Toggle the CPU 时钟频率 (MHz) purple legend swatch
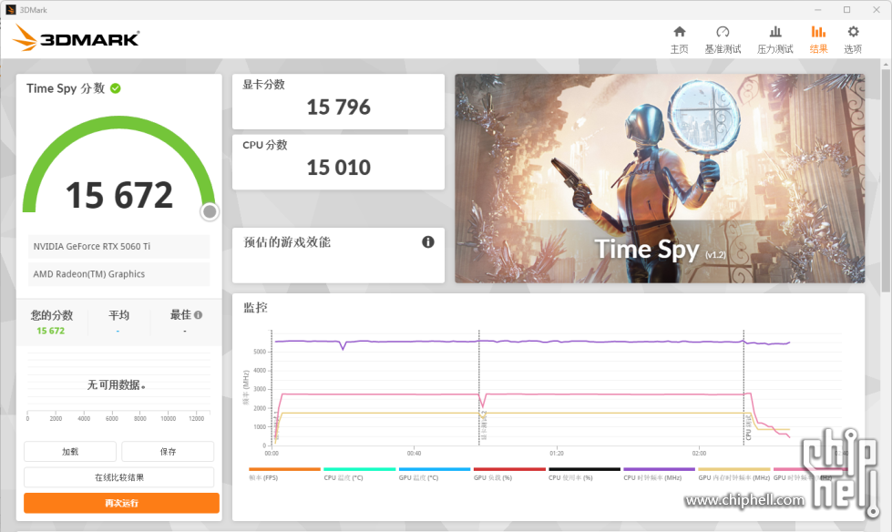Screen dimensions: 892x532 tap(660, 469)
